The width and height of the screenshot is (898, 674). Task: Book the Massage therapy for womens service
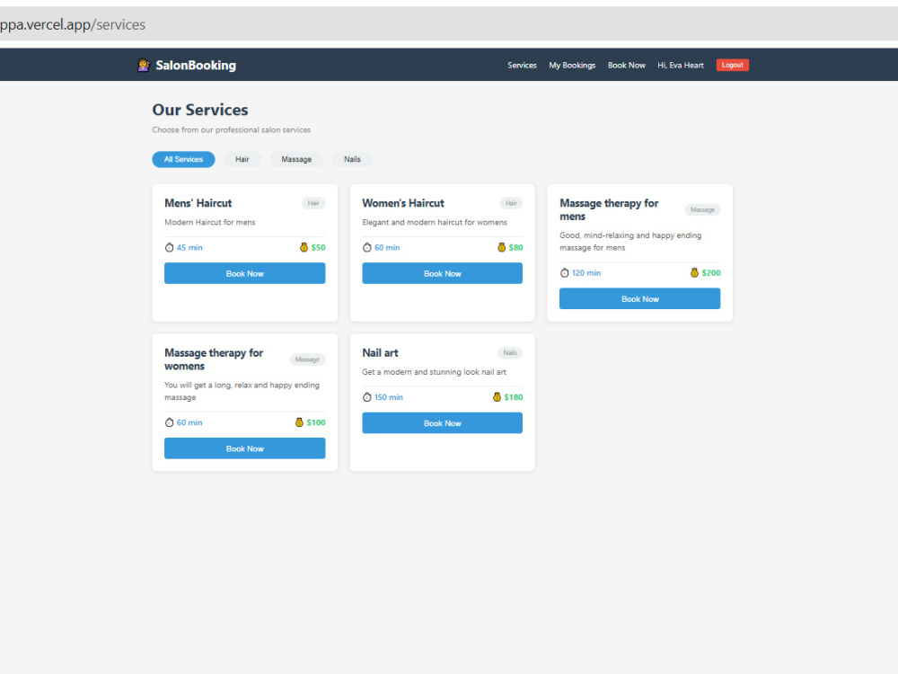[x=244, y=448]
